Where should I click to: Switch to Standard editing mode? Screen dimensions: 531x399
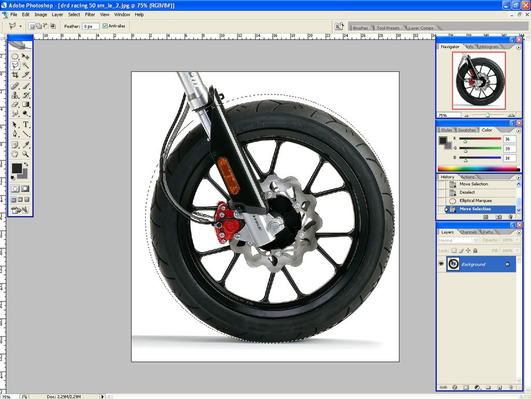[15, 189]
